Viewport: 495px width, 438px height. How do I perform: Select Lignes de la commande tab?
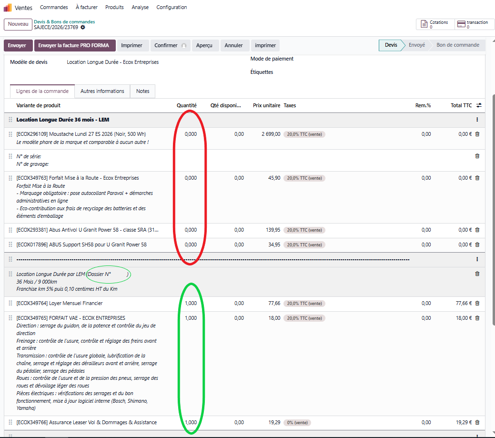click(x=42, y=91)
